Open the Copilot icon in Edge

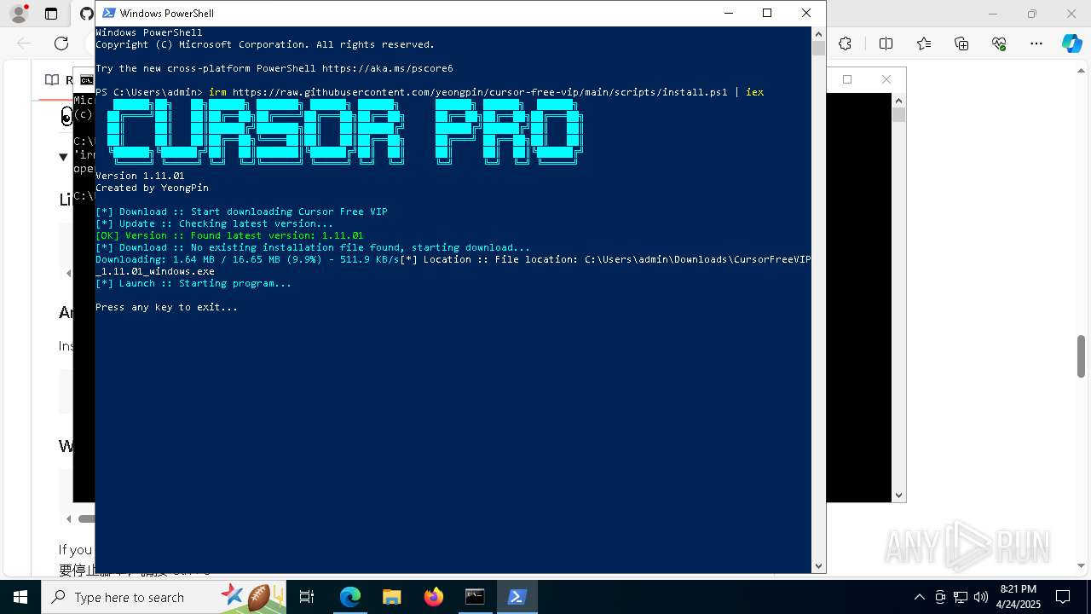pos(1071,43)
